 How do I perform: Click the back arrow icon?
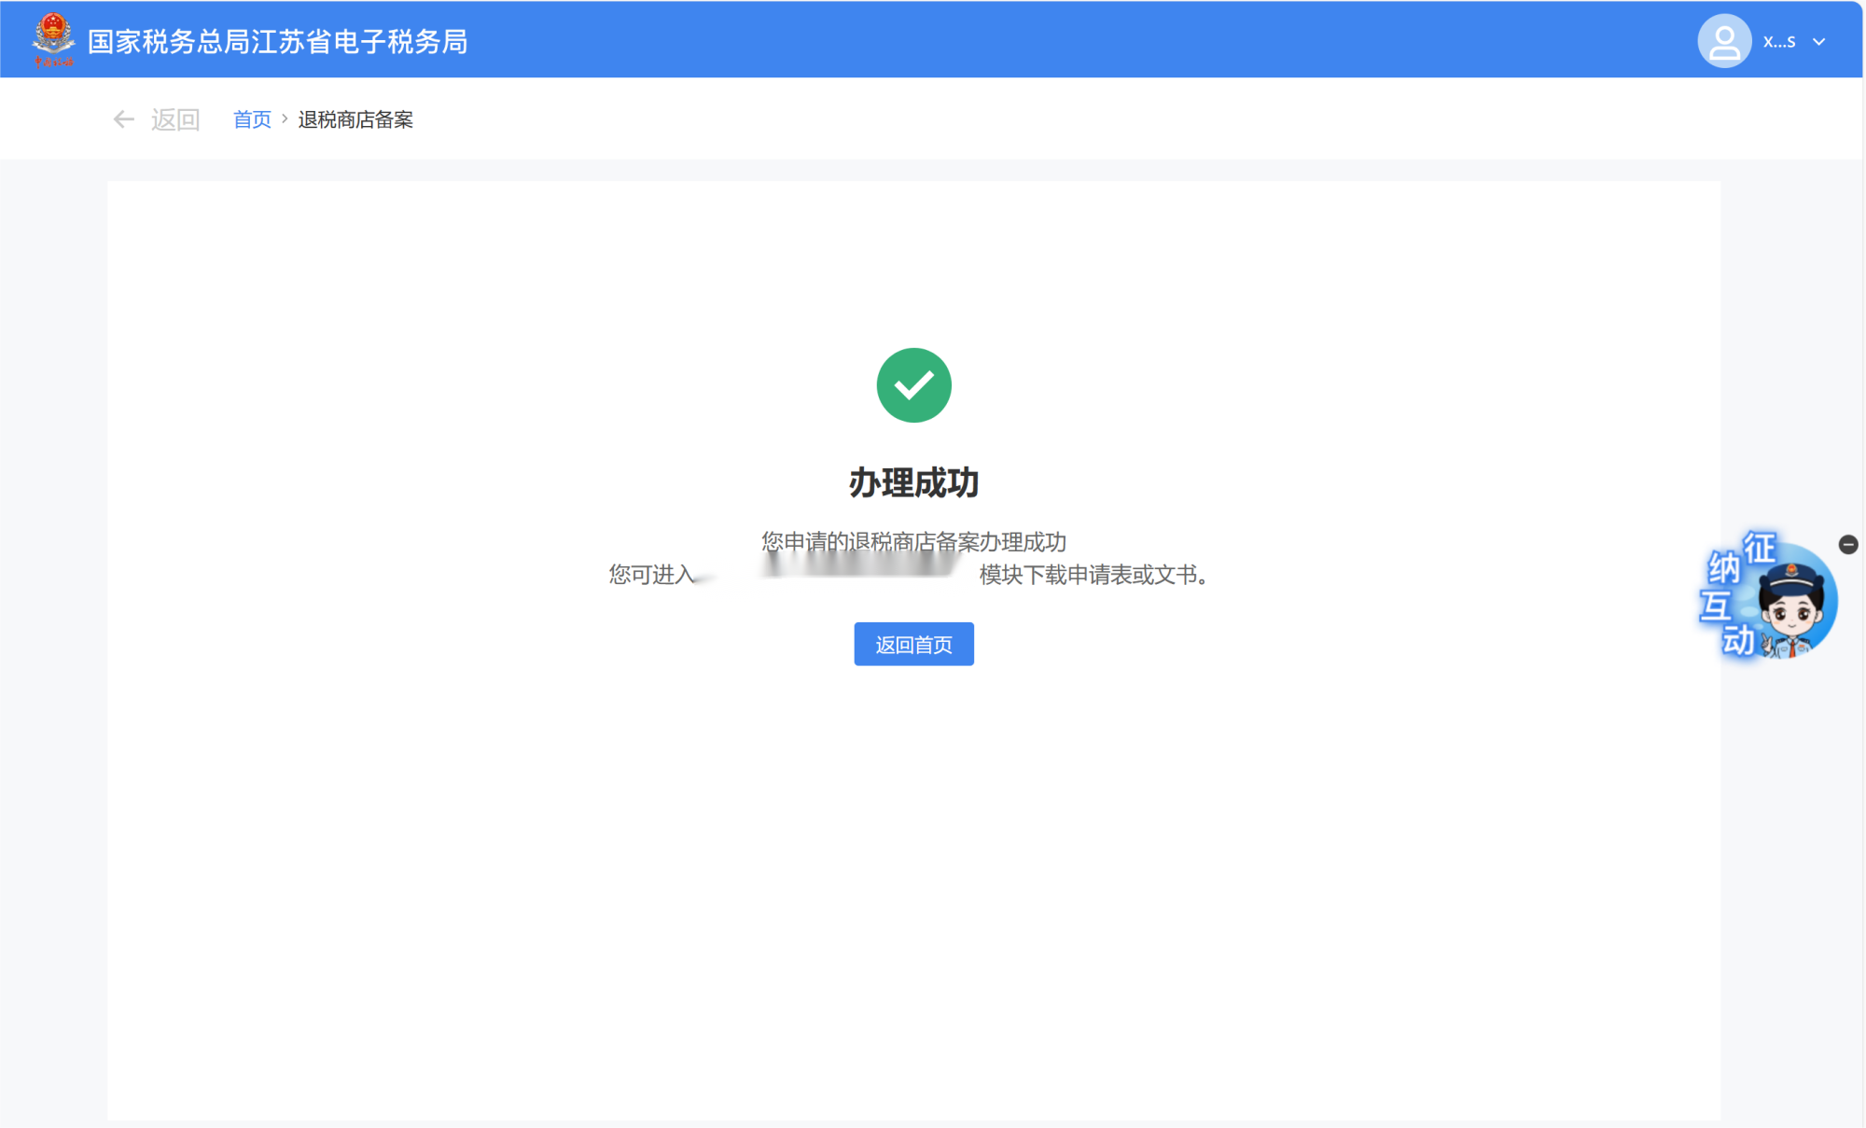(x=123, y=119)
